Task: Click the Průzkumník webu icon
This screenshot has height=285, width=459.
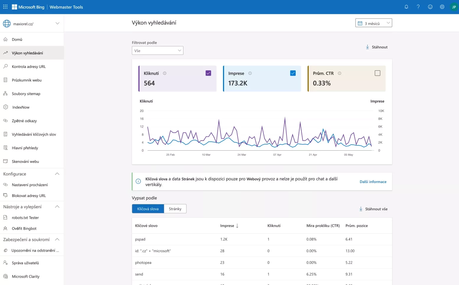Action: pyautogui.click(x=5, y=80)
